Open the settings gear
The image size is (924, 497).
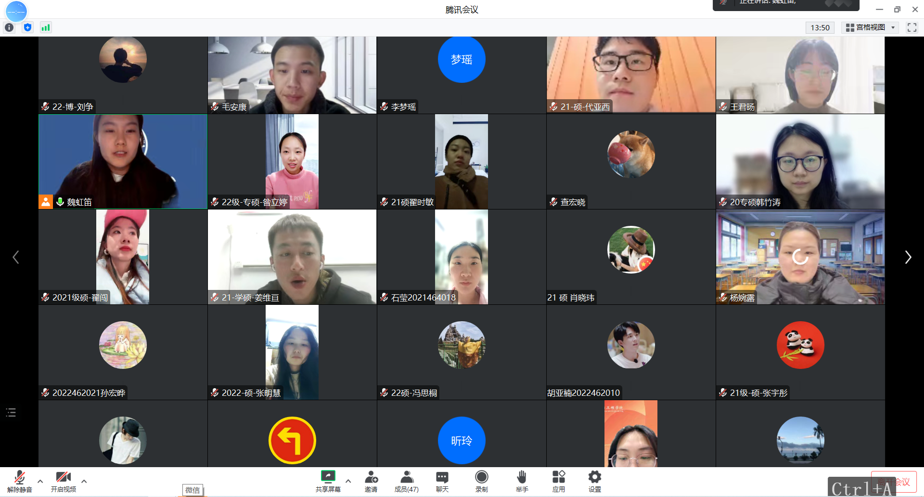pos(595,481)
